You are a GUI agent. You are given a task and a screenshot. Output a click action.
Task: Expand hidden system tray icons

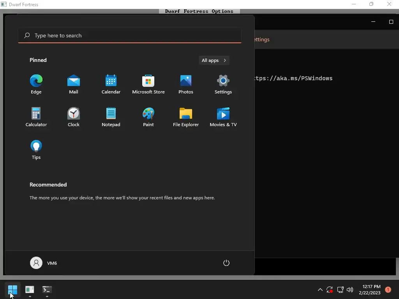pyautogui.click(x=320, y=290)
